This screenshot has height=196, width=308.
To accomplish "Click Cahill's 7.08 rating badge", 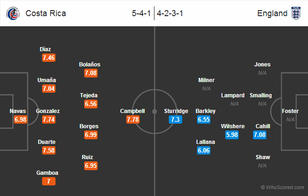I will click(260, 135).
